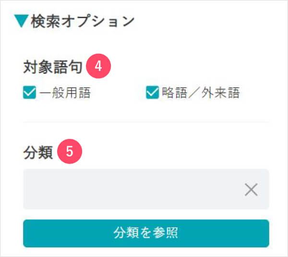Click the white checkmark icon beside 略語／外来語
Viewport: 288px width, 257px height.
pos(152,92)
